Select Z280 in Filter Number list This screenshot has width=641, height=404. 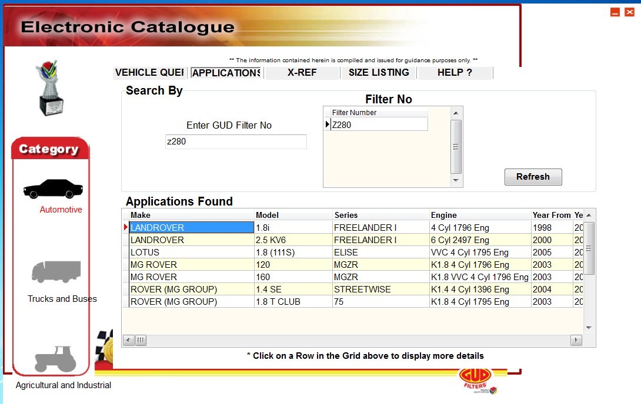click(x=379, y=125)
